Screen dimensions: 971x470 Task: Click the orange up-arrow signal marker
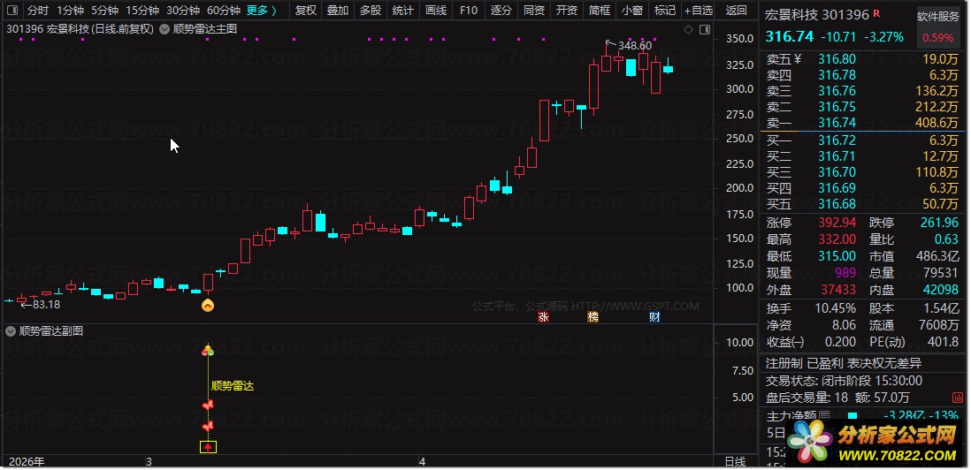(208, 305)
